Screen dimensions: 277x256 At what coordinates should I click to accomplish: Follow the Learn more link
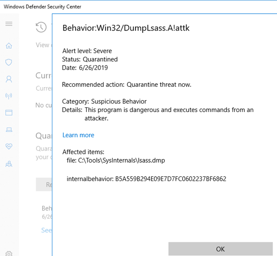point(78,135)
